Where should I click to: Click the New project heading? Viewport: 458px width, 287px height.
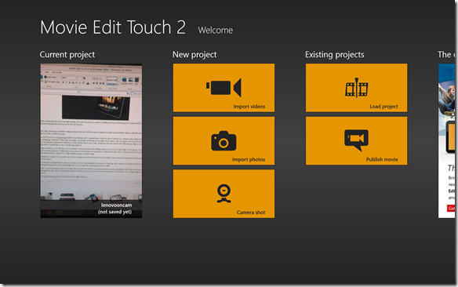coord(194,55)
